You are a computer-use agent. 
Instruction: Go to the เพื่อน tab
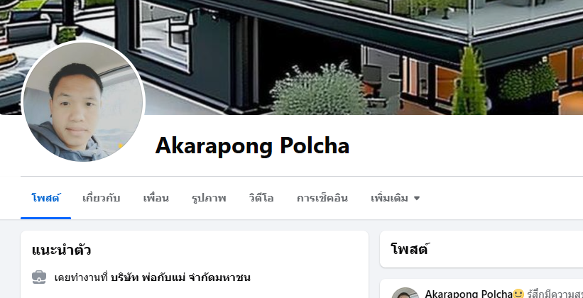(156, 198)
